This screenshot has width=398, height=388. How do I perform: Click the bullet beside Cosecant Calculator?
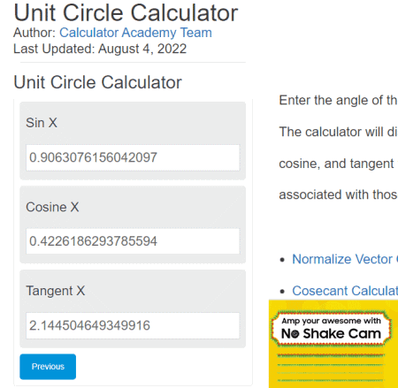point(282,292)
